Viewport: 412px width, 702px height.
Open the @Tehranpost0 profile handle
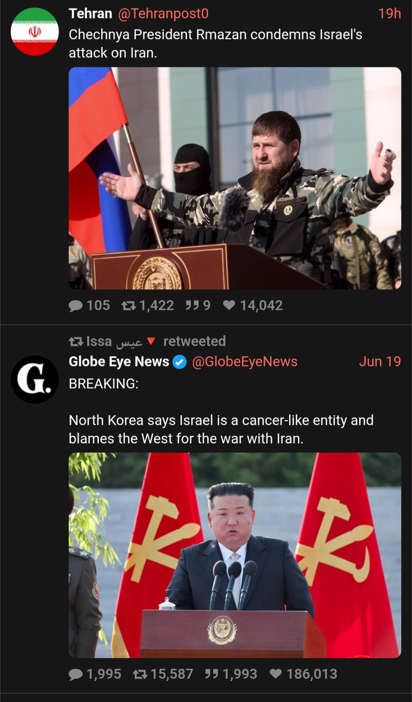(163, 14)
